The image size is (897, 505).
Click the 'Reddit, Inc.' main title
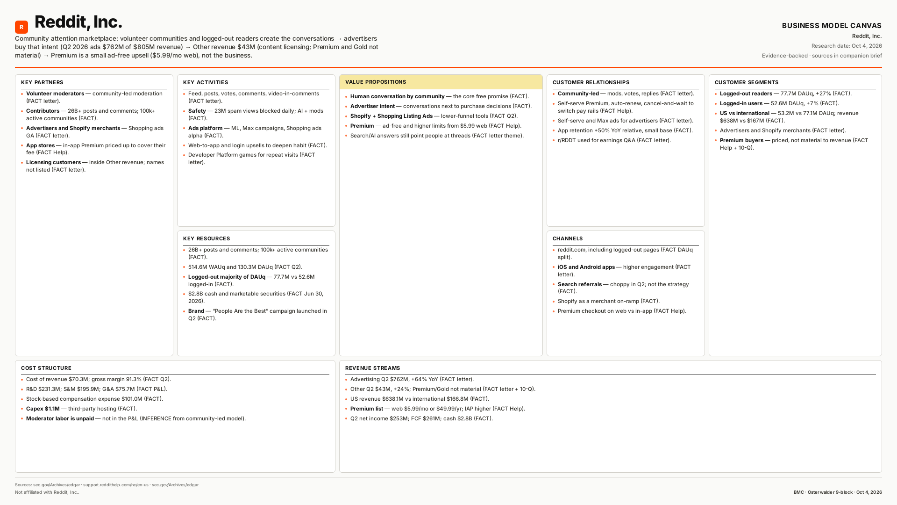click(x=78, y=22)
